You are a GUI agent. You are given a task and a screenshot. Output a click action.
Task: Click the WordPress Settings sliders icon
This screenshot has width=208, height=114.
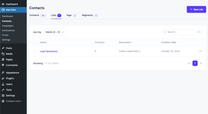3,95
